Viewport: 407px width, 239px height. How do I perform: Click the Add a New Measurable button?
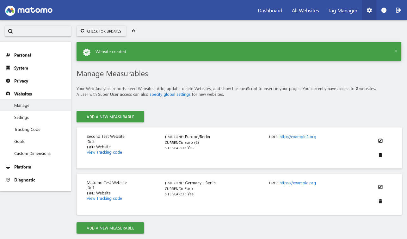110,117
